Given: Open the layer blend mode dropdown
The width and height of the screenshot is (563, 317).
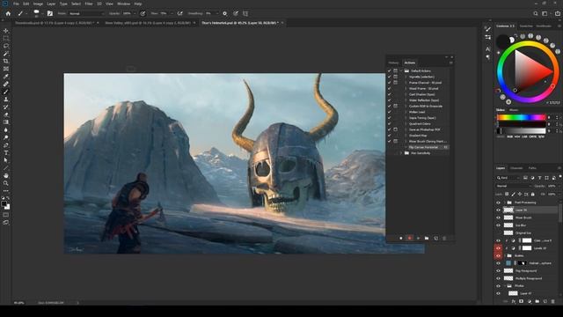Looking at the screenshot, I should pyautogui.click(x=513, y=186).
